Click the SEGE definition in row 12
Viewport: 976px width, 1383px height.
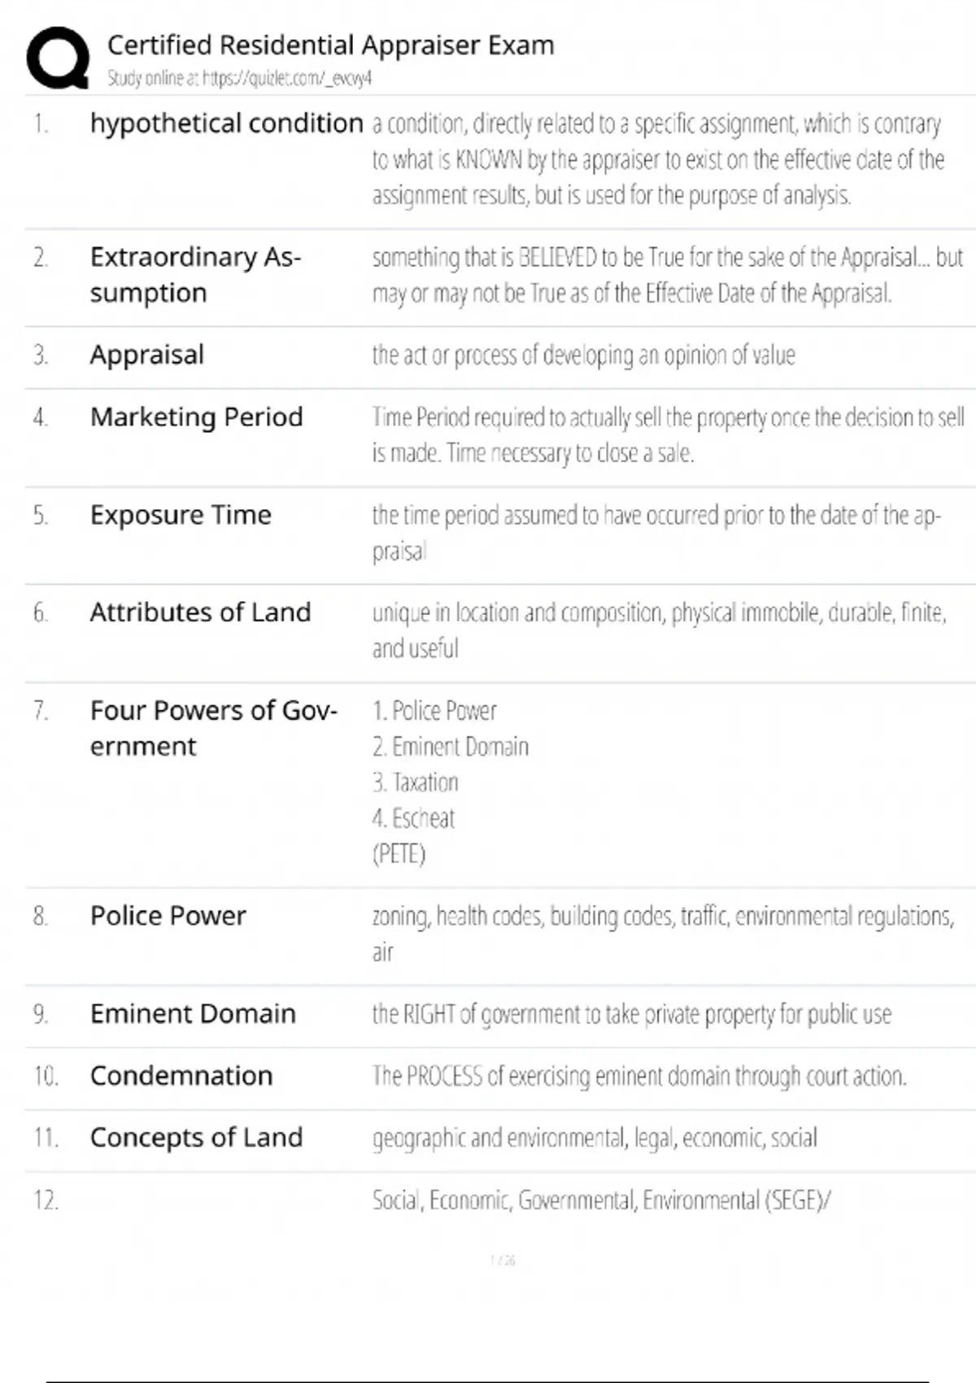601,1200
